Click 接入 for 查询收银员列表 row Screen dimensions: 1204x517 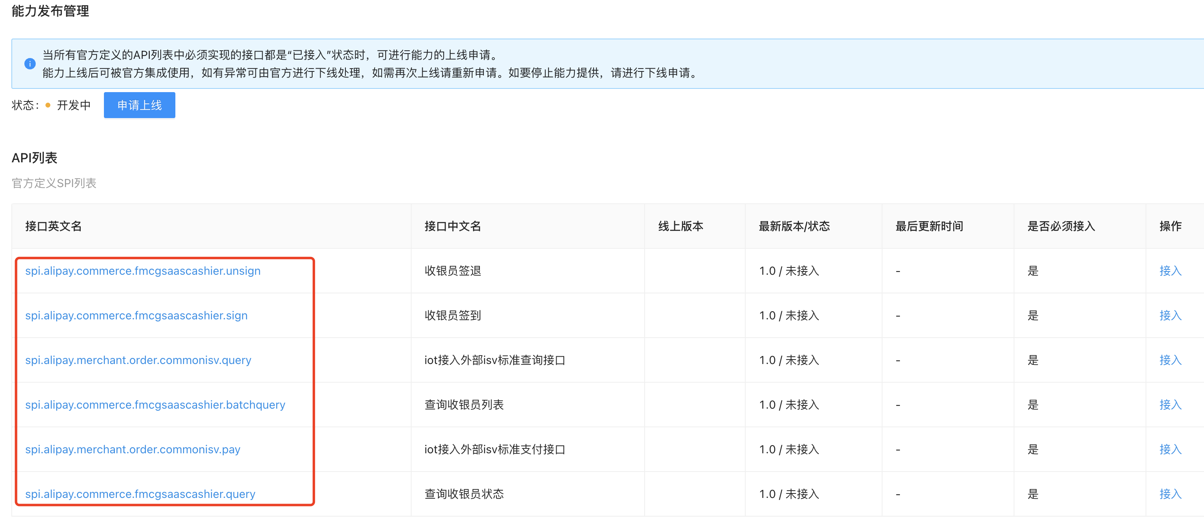coord(1170,405)
